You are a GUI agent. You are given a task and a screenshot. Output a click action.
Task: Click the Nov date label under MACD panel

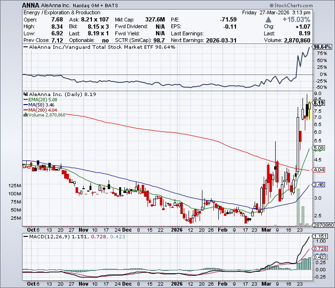coord(83,284)
